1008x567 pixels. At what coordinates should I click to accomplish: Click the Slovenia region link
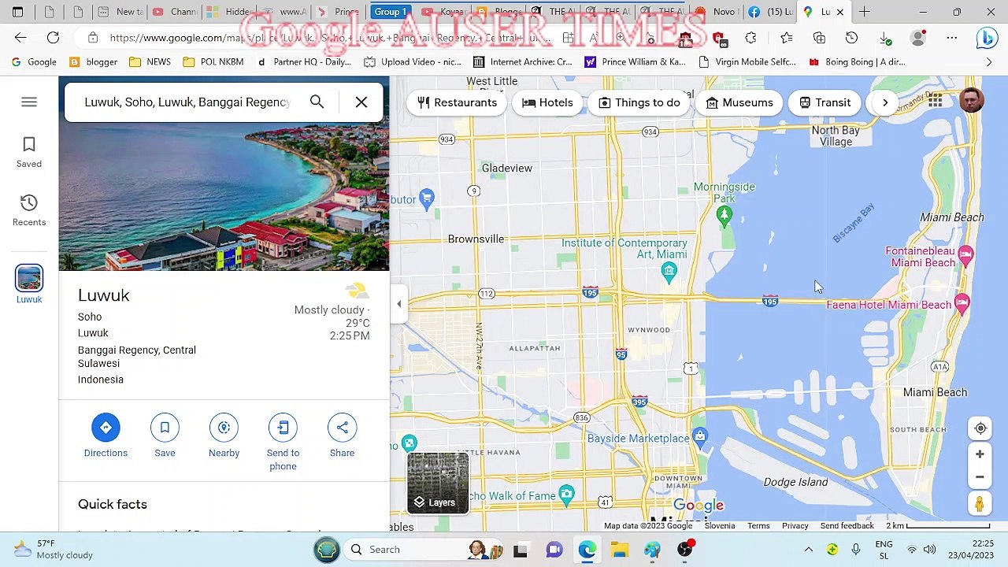pos(720,526)
